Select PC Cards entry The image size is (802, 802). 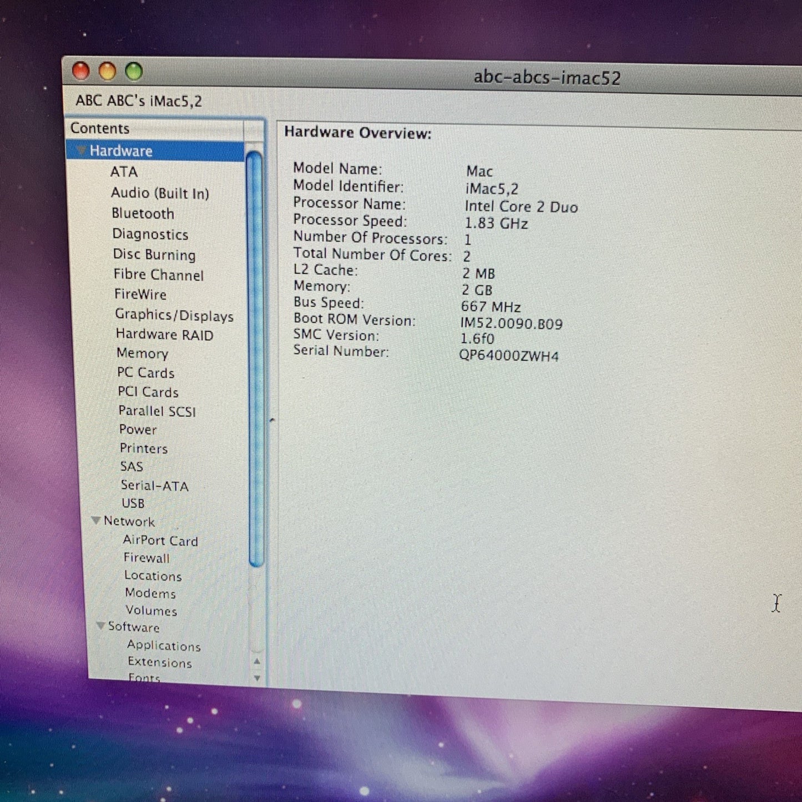tap(145, 373)
